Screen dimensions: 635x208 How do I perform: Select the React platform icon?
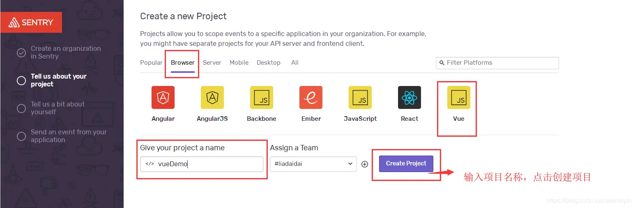(x=410, y=97)
